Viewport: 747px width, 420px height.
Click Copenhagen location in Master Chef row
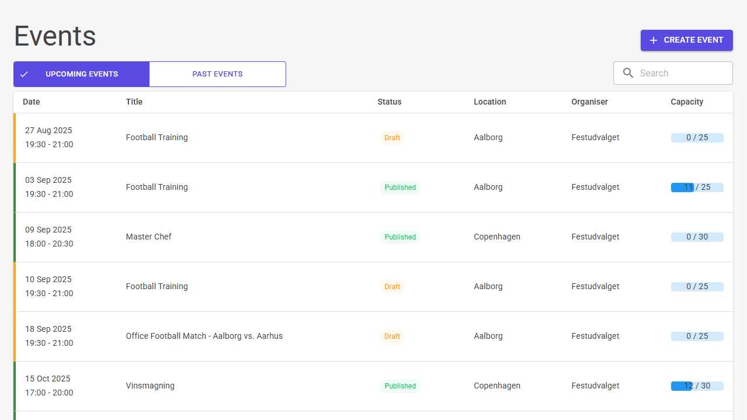point(497,237)
